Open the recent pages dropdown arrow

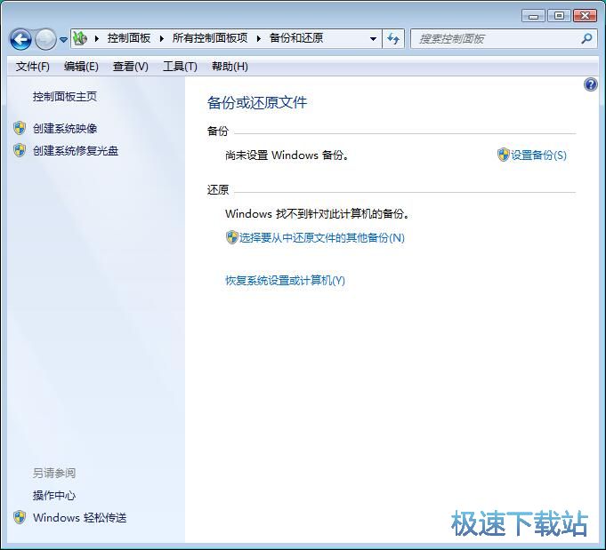[x=64, y=39]
